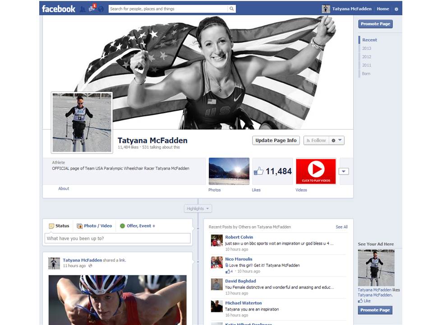Image resolution: width=433 pixels, height=325 pixels.
Task: Expand the gear dropdown beside Follow
Action: pos(336,140)
